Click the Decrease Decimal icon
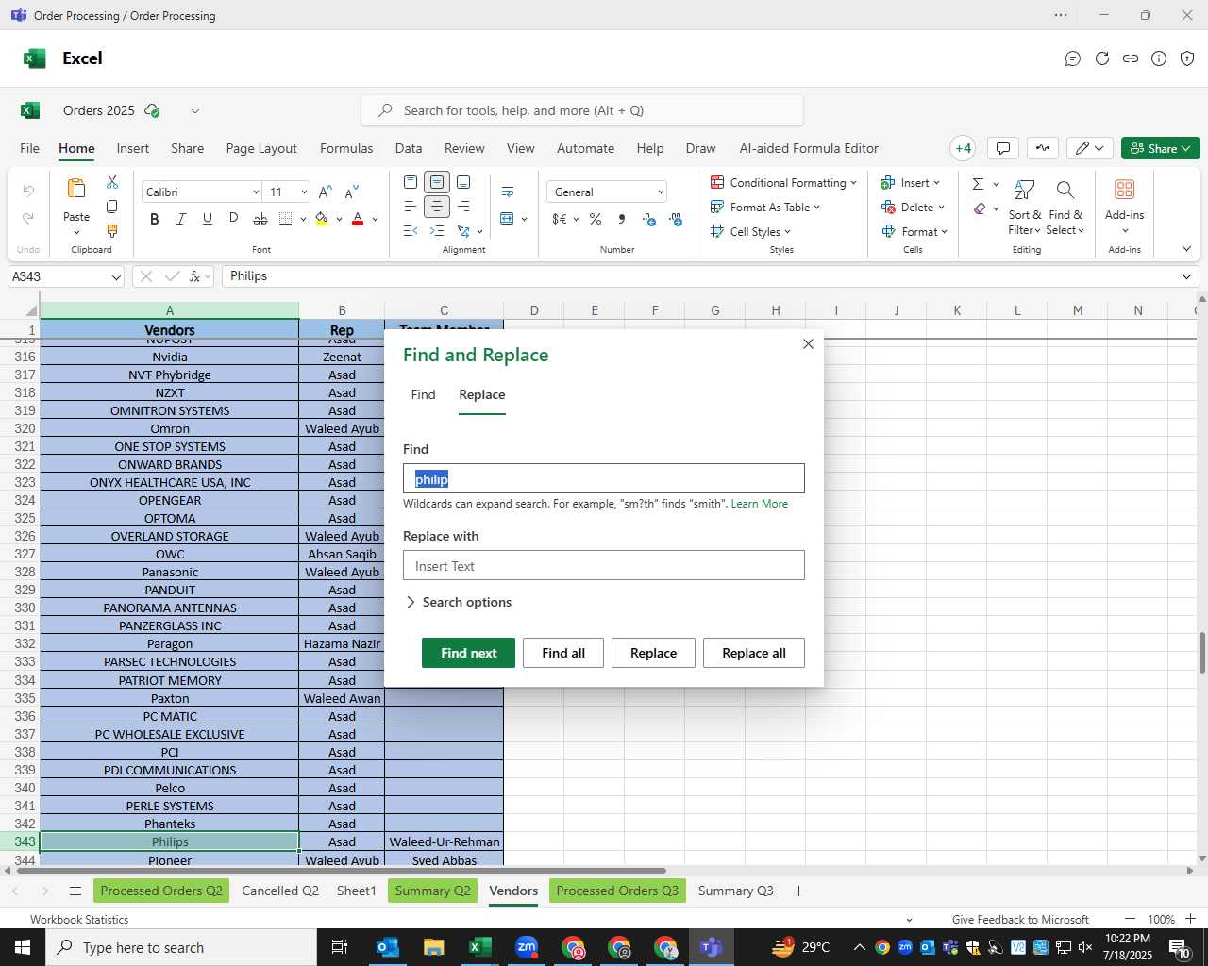This screenshot has height=966, width=1208. (x=676, y=219)
